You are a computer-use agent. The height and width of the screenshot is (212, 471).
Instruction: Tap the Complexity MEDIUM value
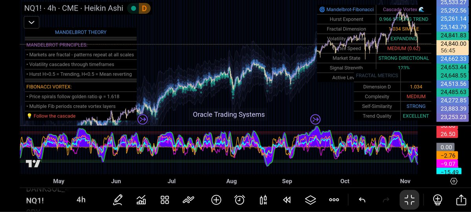click(x=416, y=97)
